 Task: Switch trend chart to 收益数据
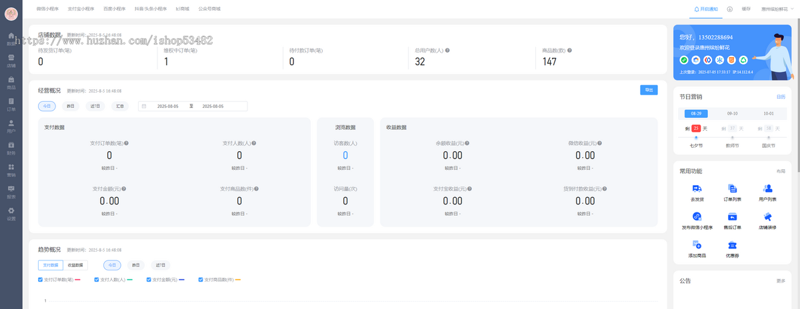[x=75, y=265]
